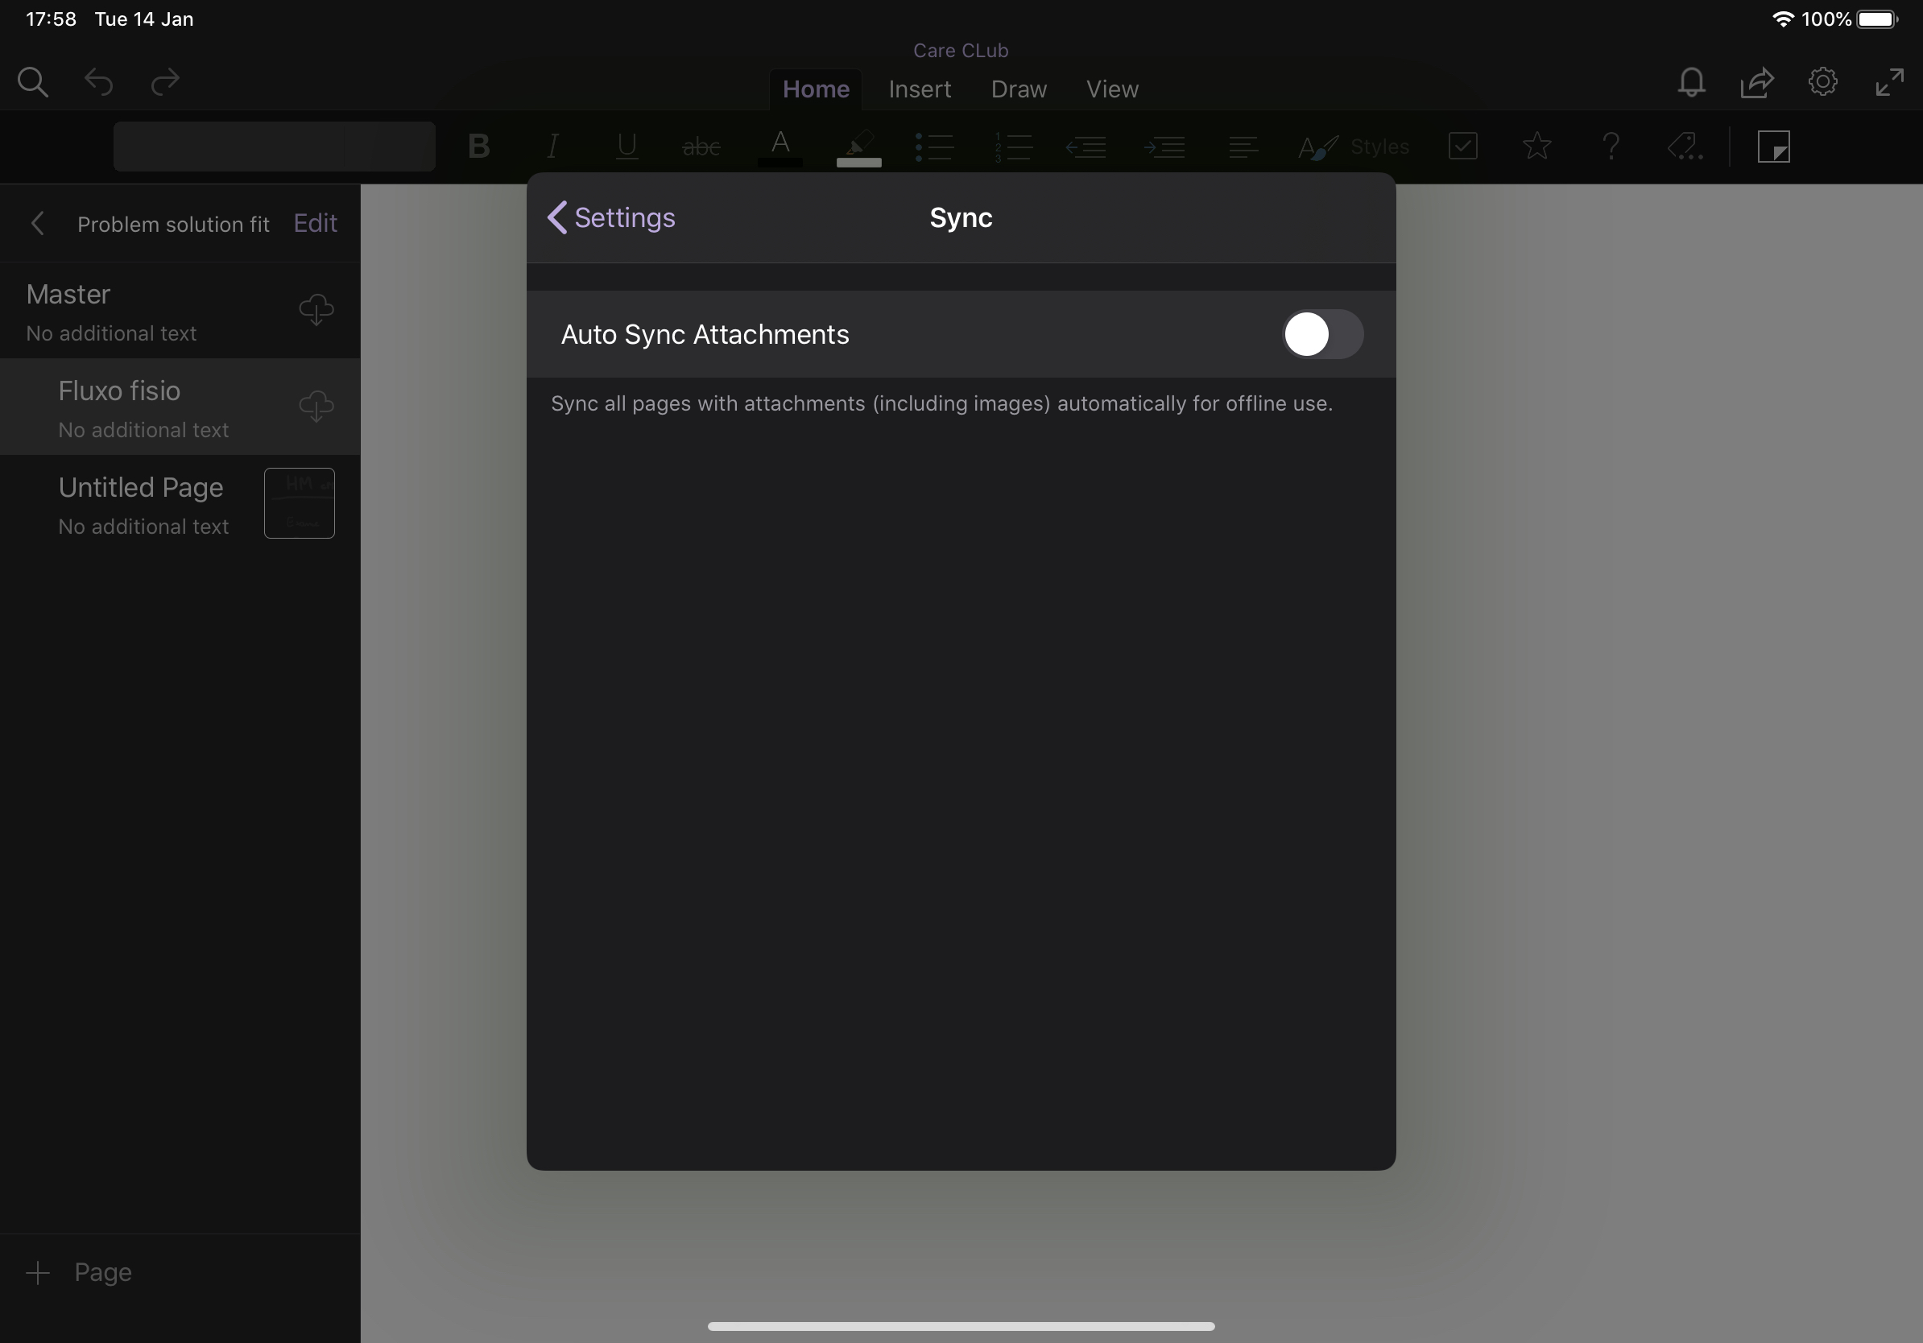Toggle bold formatting
This screenshot has width=1923, height=1343.
coord(479,147)
